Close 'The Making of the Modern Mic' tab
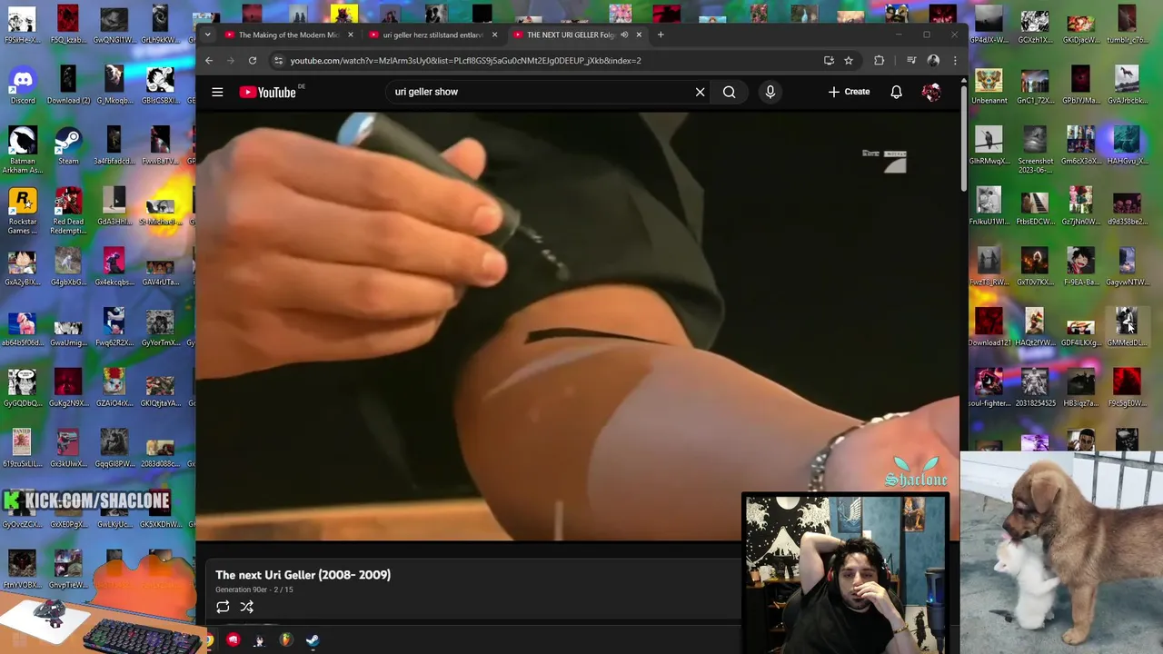 tap(350, 35)
